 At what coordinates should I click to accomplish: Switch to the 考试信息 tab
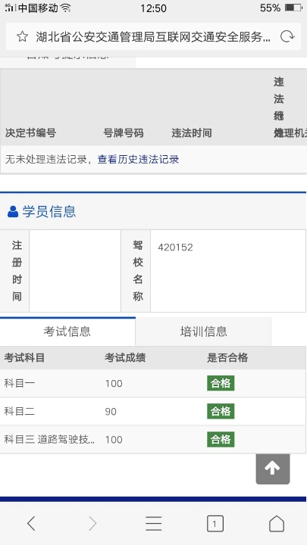click(67, 332)
